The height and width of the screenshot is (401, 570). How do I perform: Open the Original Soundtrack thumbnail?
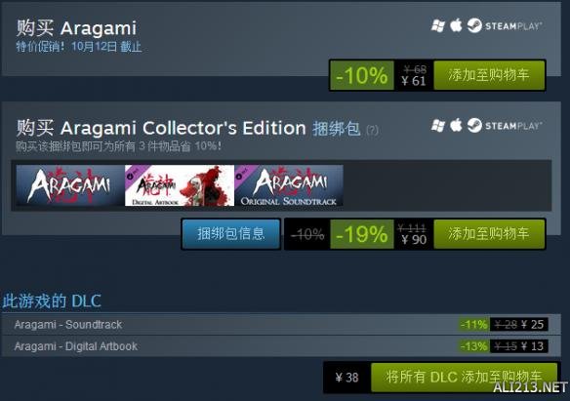click(289, 185)
